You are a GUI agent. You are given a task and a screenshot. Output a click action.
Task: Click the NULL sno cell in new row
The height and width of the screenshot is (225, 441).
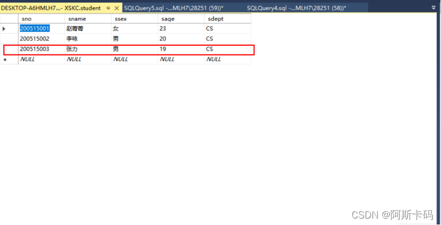coord(42,59)
